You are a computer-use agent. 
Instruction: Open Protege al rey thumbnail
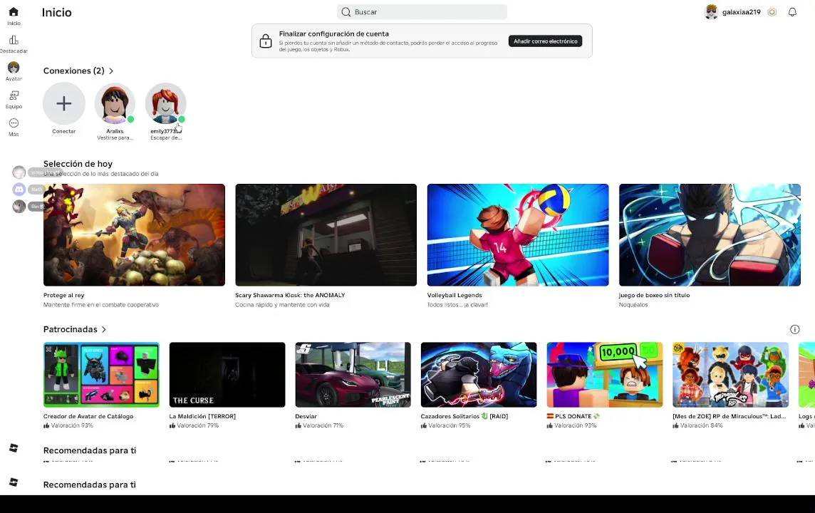point(134,235)
